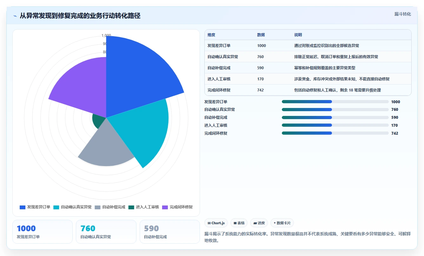Click the 1000 发现差异订单 stat card
This screenshot has width=424, height=256.
pos(43,232)
